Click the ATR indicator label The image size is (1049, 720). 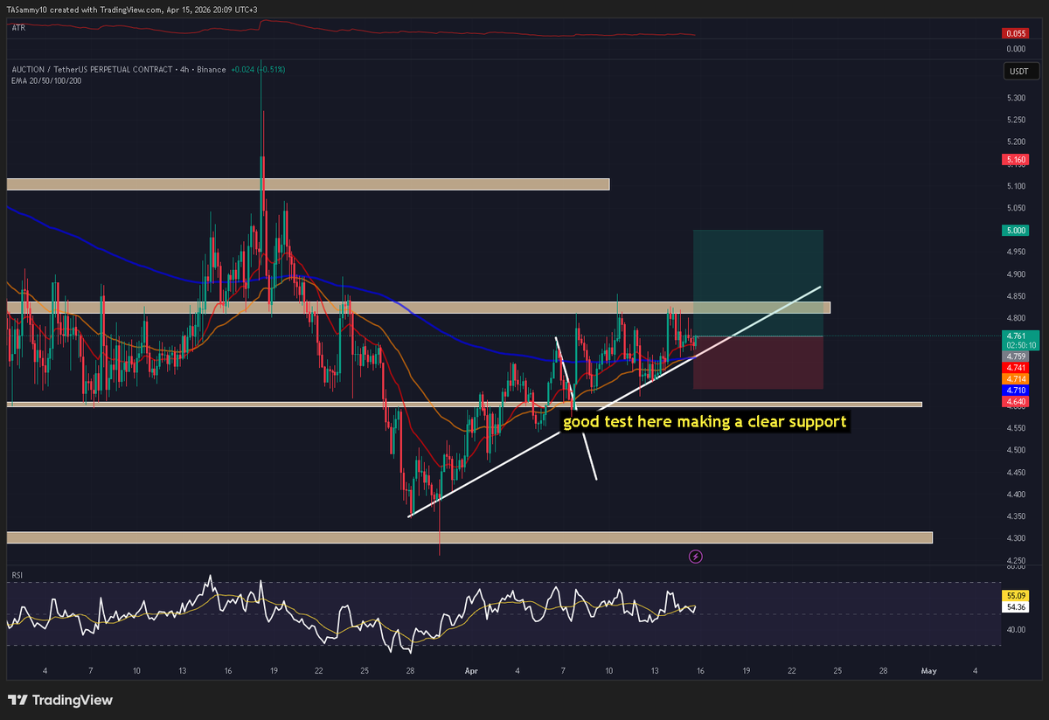(17, 28)
